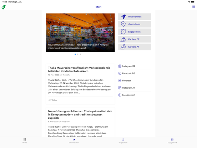The image size is (197, 148).
Task: Show previous carousel slide with left arrow
Action: point(49,33)
